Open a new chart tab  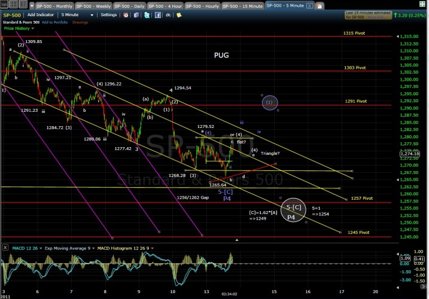(320, 6)
